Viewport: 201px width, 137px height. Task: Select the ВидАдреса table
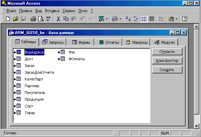coord(34,52)
